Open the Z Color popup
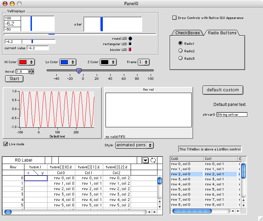Viewport: 263px width, 221px height. [x=108, y=62]
